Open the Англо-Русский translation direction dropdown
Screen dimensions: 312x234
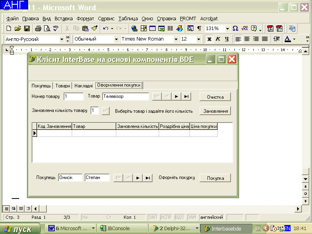point(62,39)
